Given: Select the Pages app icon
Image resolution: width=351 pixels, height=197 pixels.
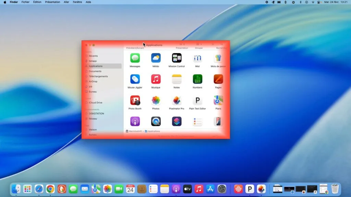Looking at the screenshot, I should (218, 79).
